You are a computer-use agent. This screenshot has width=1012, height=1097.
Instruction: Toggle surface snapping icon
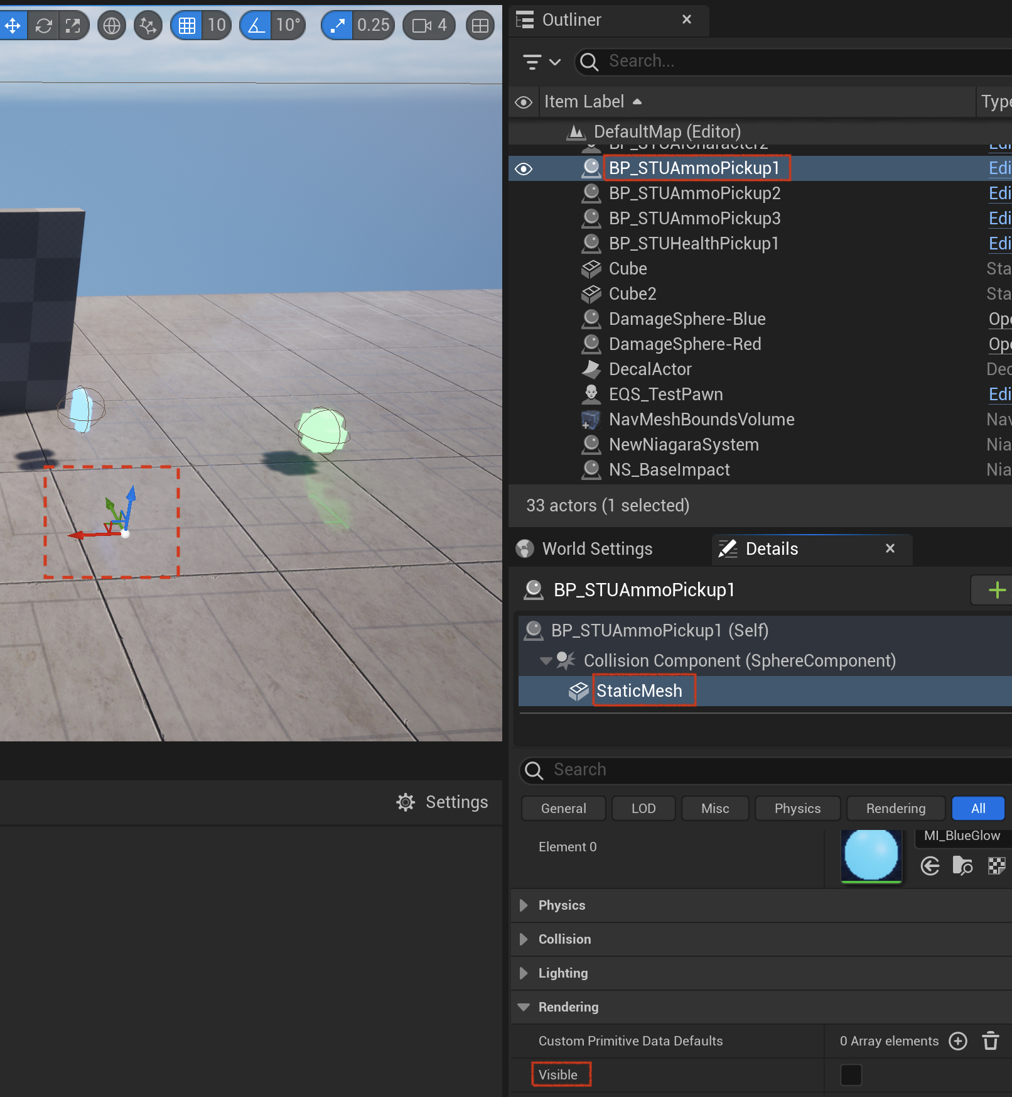point(148,26)
